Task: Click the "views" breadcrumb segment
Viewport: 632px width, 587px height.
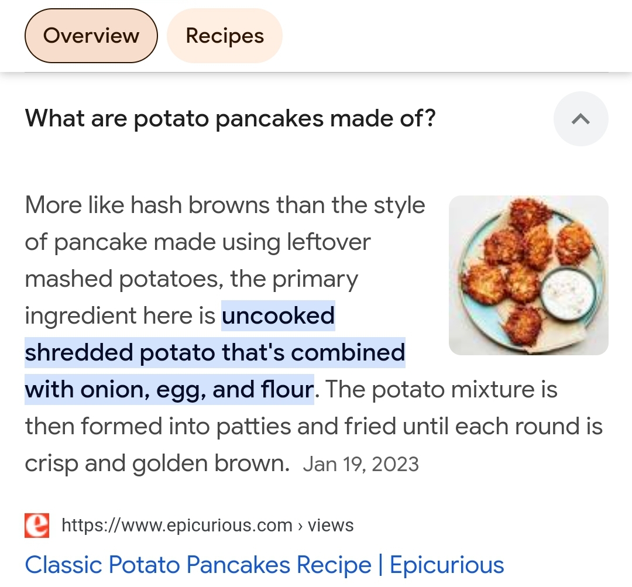Action: [331, 525]
